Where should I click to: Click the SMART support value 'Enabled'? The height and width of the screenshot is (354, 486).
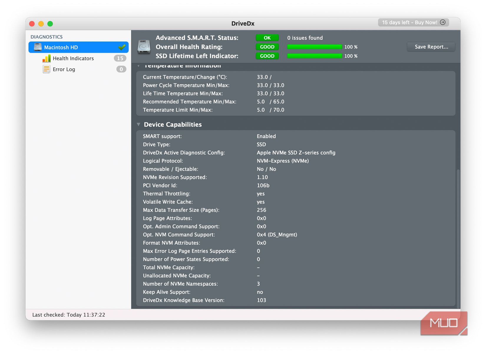click(266, 136)
